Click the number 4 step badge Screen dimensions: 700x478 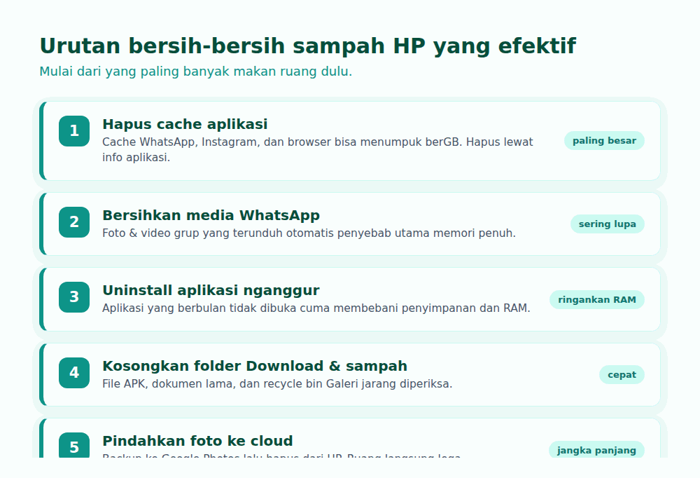(x=74, y=373)
